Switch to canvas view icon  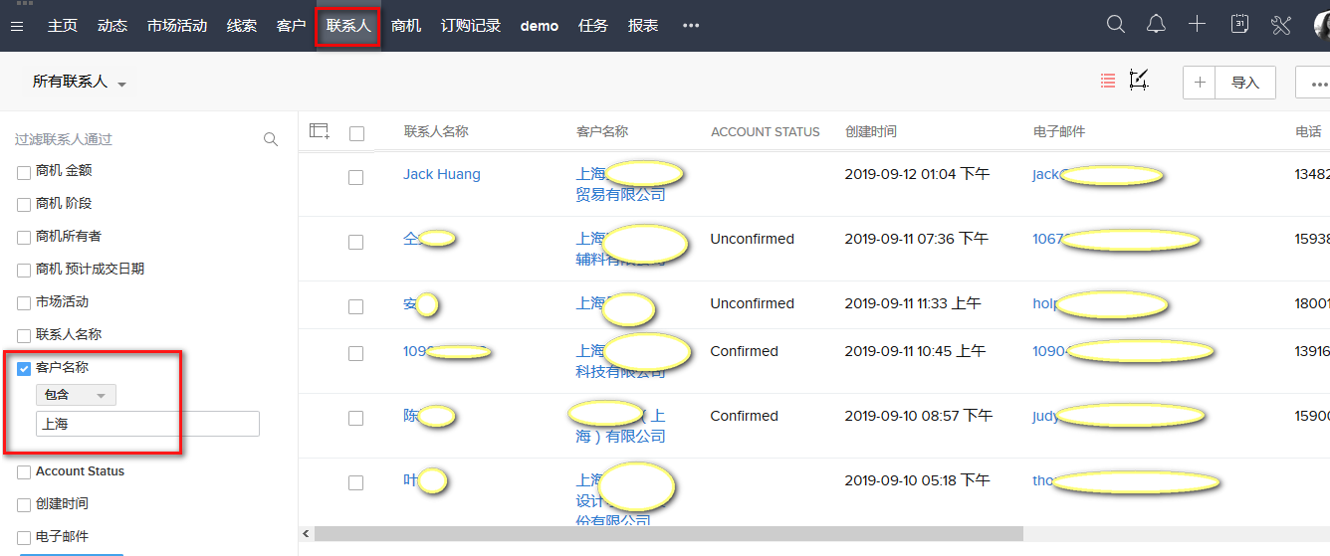1139,82
